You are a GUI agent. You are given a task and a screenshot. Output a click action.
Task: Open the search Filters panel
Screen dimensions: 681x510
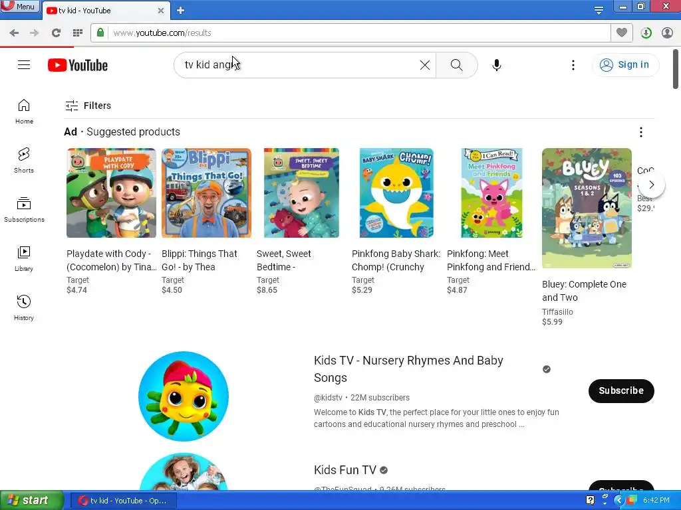[88, 106]
